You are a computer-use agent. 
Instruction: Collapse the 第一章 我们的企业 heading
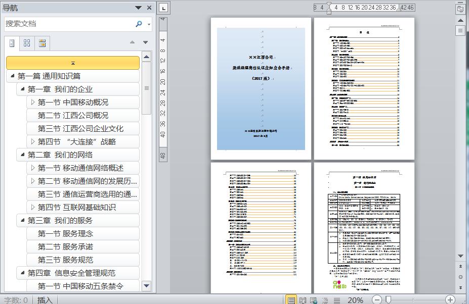[x=22, y=89]
